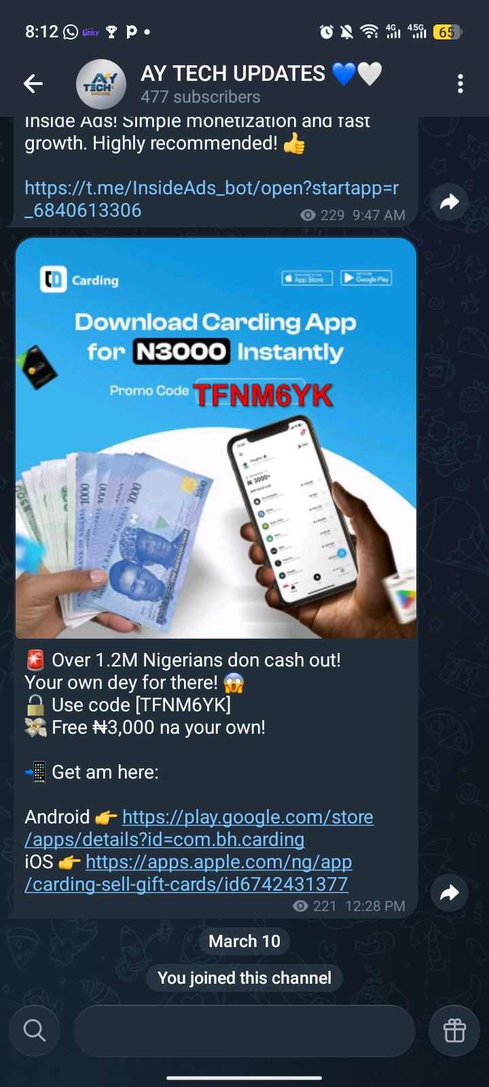Forward the InsideAds message with share arrow
Screen dimensions: 489x1087
450,202
